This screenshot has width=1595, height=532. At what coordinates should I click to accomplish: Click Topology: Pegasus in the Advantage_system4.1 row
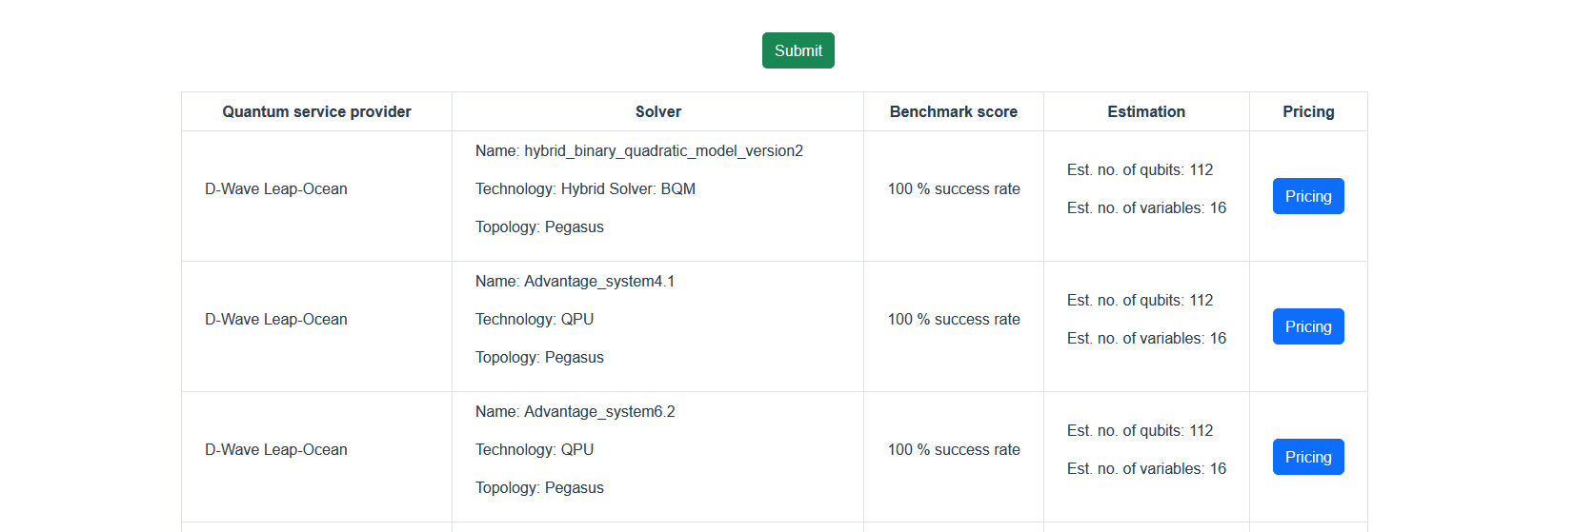[539, 358]
